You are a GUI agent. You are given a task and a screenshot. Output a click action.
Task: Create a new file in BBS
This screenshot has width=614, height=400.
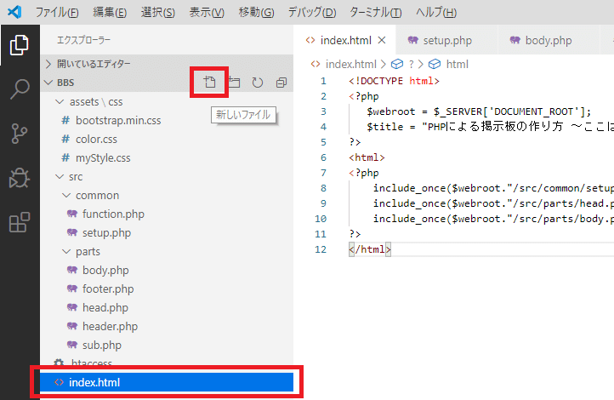pos(209,83)
